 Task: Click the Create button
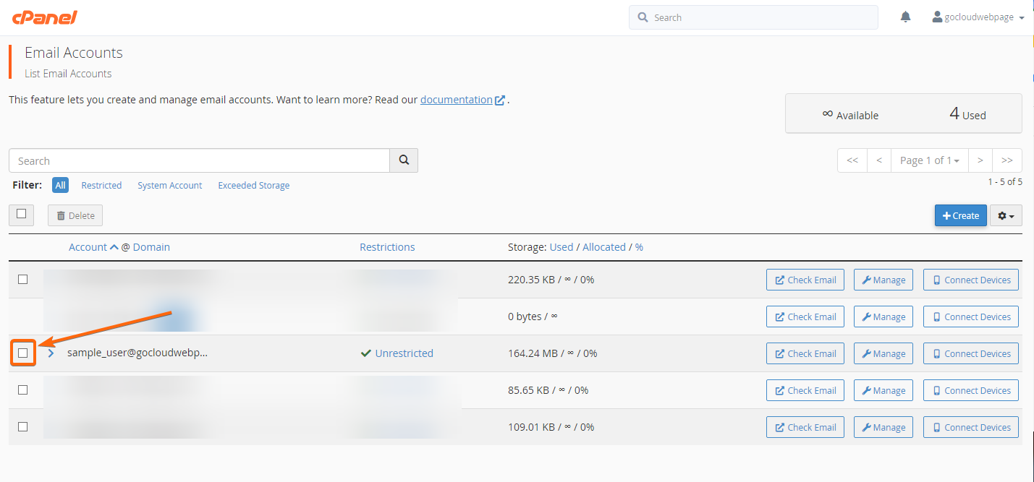(961, 215)
